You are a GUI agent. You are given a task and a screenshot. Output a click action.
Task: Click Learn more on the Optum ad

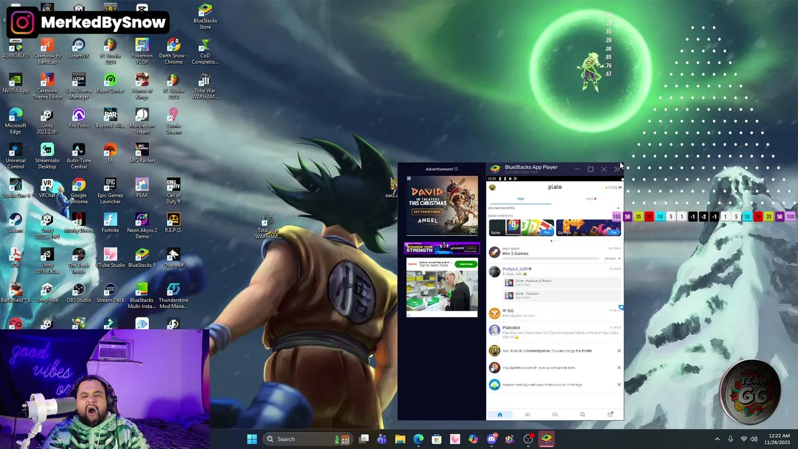(465, 264)
